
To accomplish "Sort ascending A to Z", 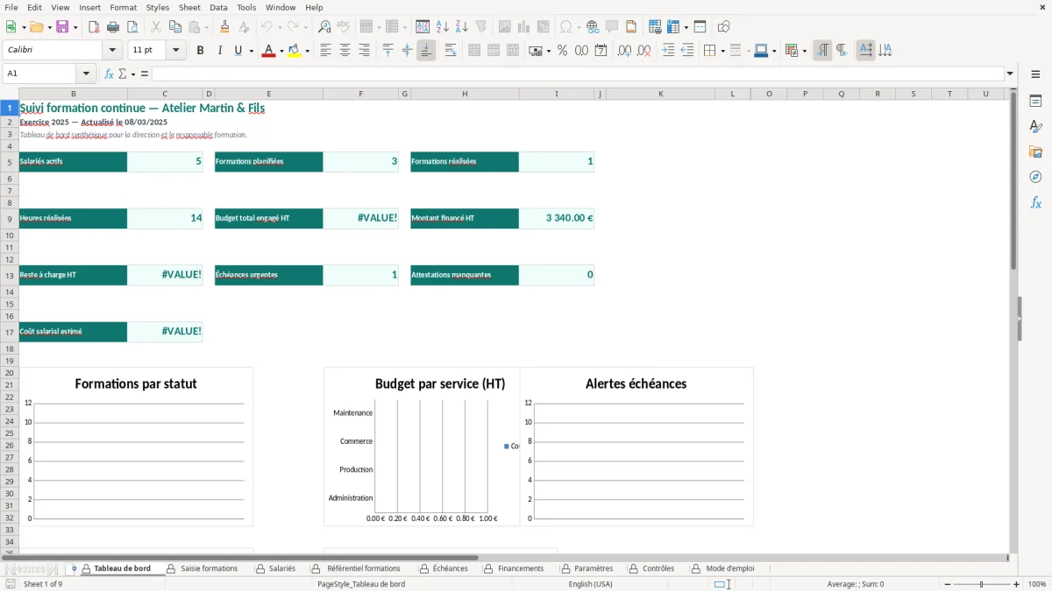I will tap(442, 27).
